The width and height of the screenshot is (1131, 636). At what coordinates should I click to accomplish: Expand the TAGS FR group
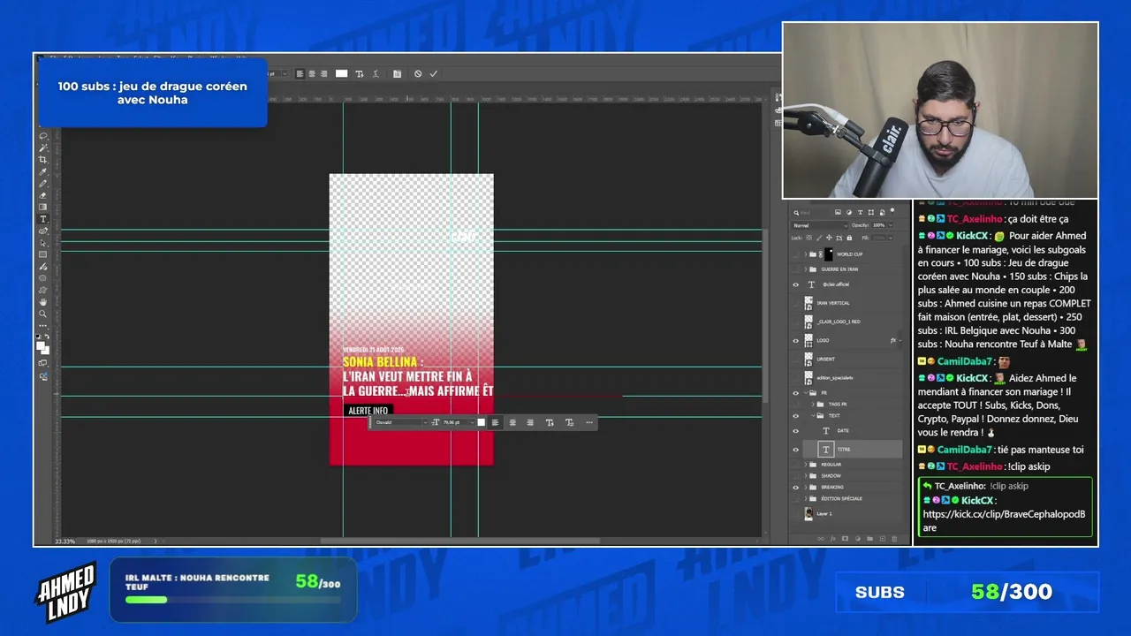(x=812, y=404)
